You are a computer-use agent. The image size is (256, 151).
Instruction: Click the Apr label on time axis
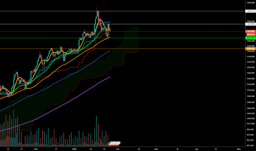coord(197,149)
